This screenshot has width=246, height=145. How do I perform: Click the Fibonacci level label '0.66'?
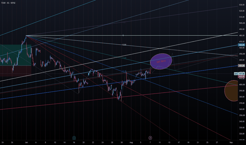tap(124, 58)
